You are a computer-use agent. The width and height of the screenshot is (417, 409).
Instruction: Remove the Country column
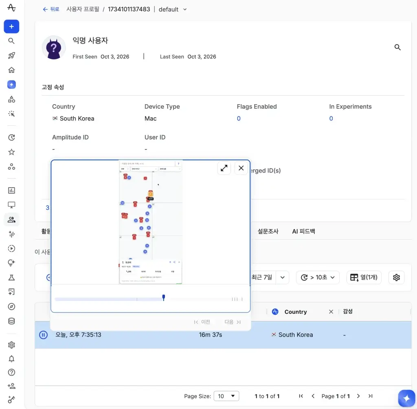click(331, 312)
